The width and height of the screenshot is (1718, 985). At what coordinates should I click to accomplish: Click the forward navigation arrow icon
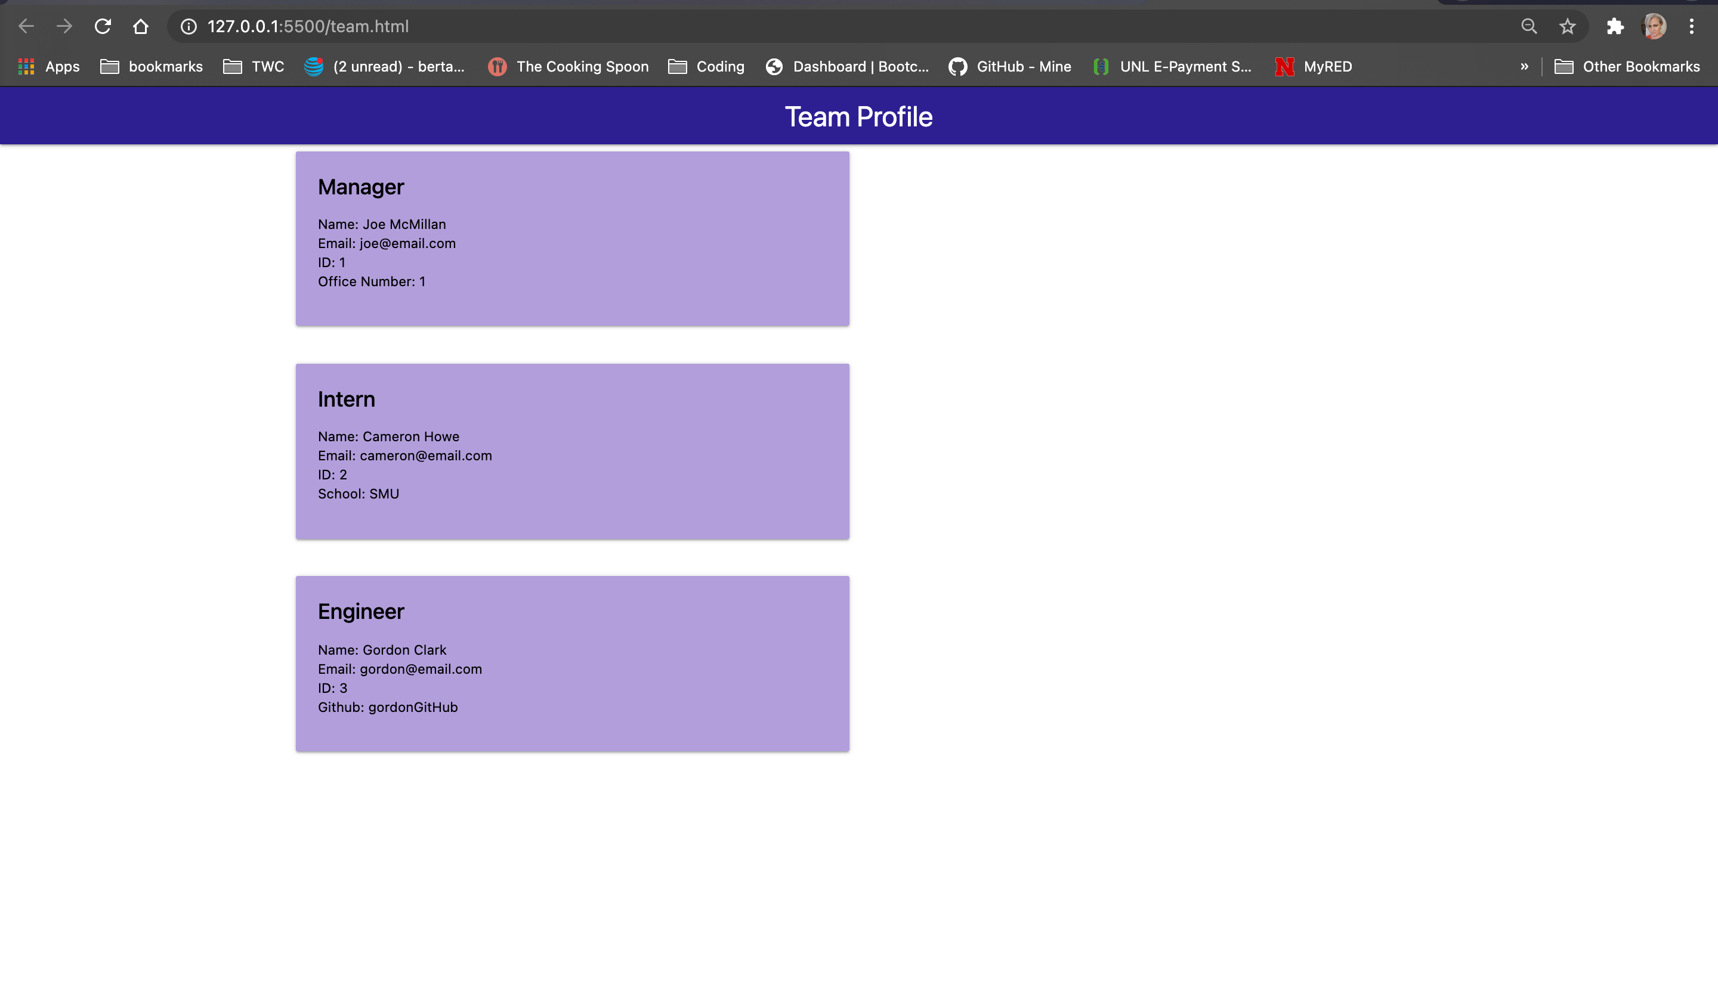(x=65, y=26)
